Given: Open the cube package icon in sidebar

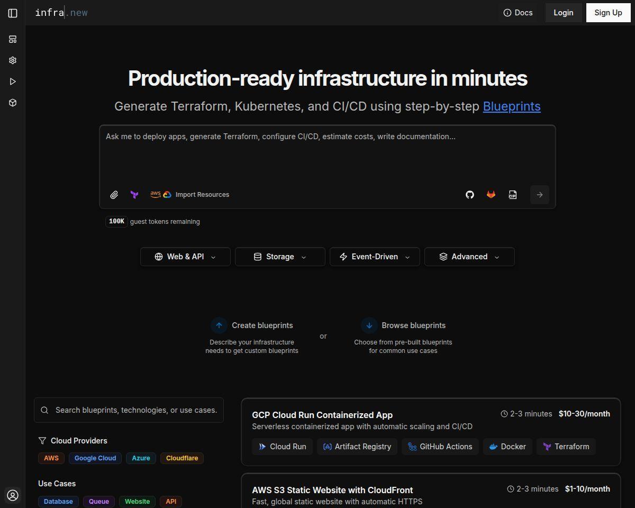Looking at the screenshot, I should coord(13,103).
